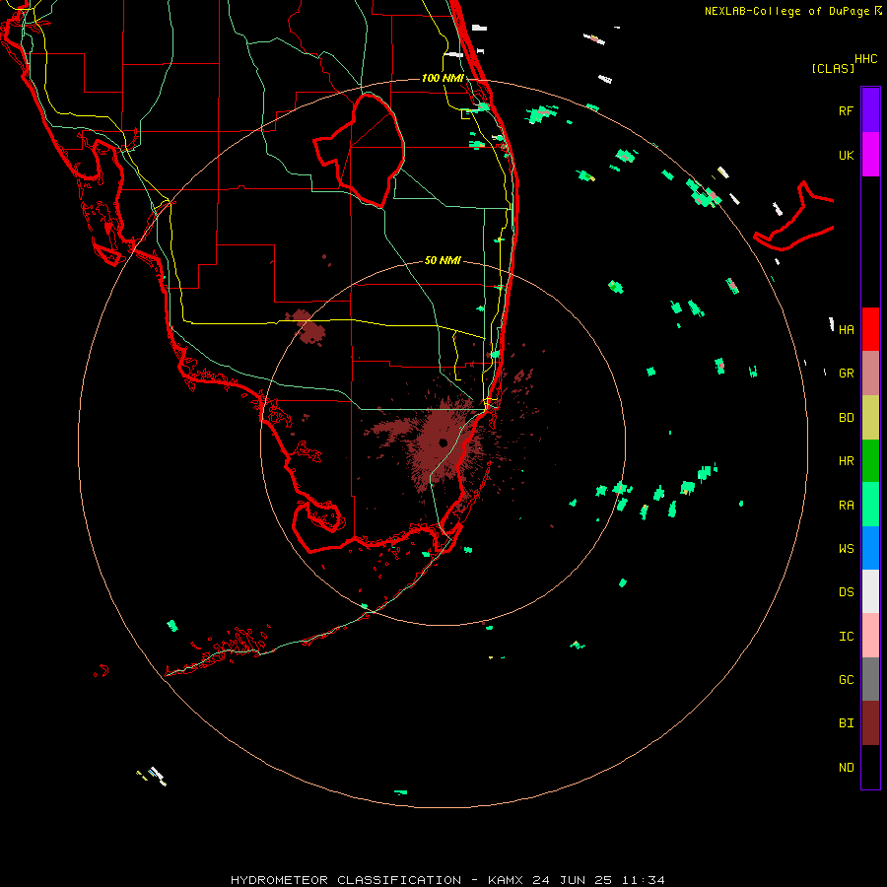
Task: Click the DS legend label
Action: click(x=846, y=591)
